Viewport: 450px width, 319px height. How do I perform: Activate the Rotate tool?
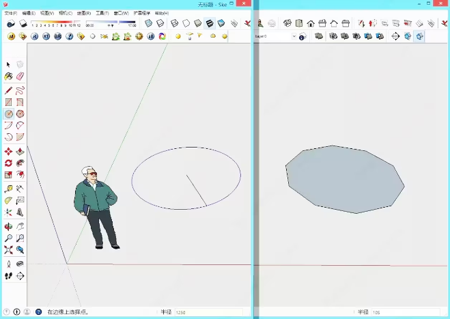[x=8, y=163]
